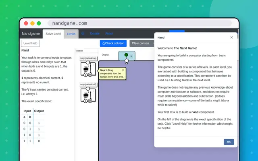Click "Welcome to The Nand Game!" text

point(177,48)
